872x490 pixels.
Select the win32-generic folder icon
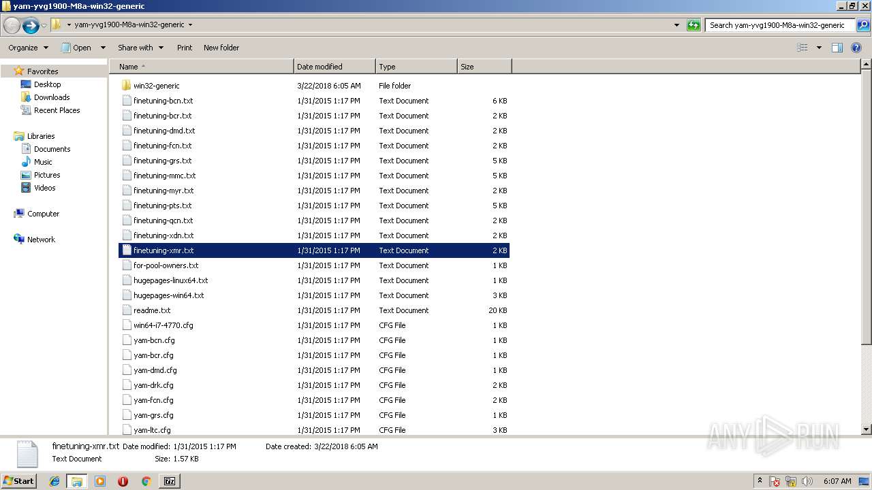[126, 86]
